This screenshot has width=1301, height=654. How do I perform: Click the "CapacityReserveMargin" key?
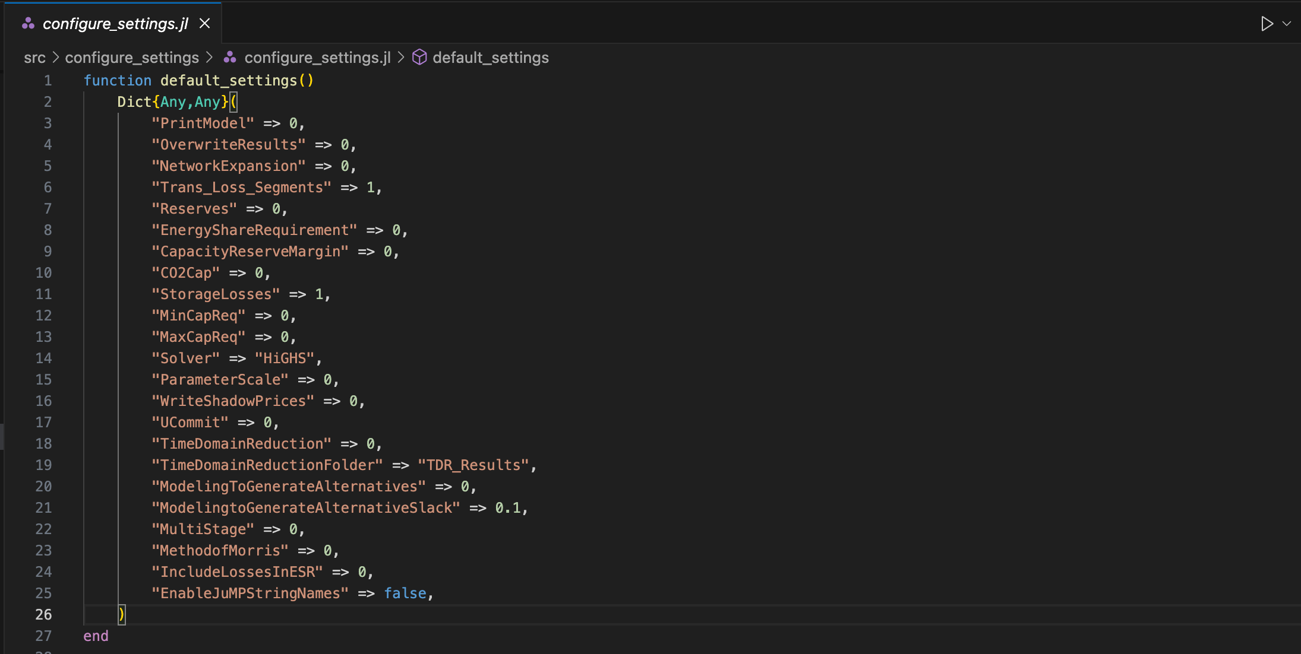pyautogui.click(x=250, y=252)
